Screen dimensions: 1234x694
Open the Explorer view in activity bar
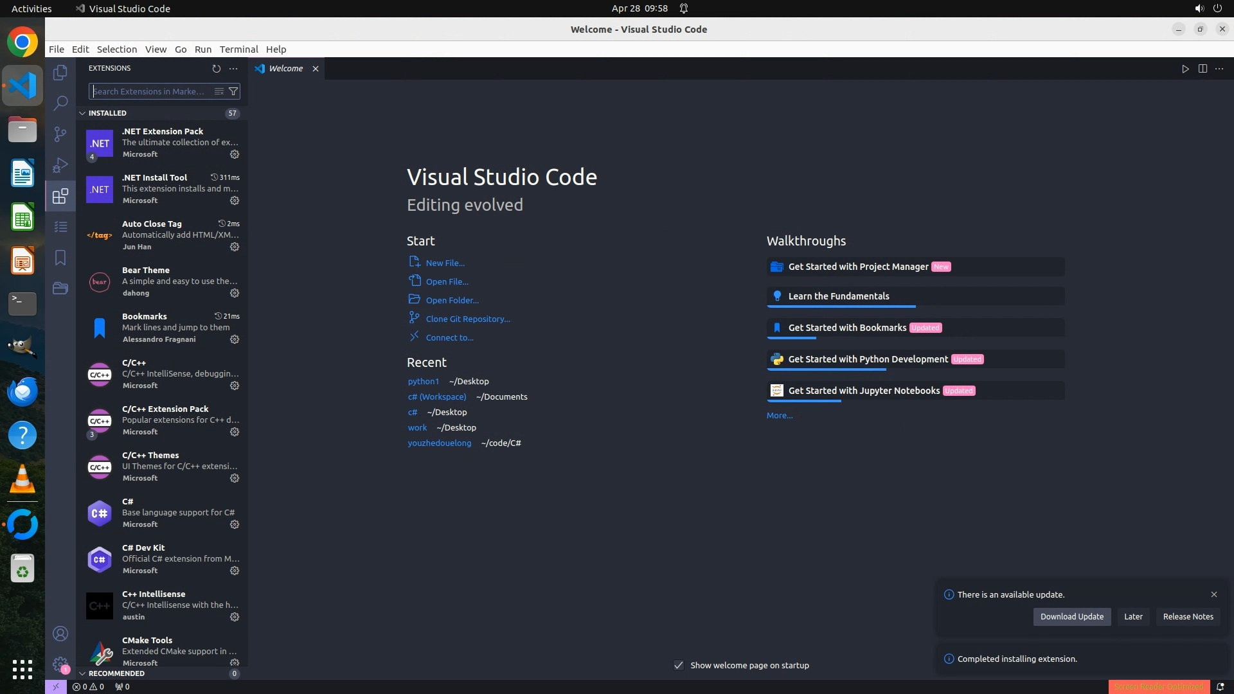tap(60, 73)
